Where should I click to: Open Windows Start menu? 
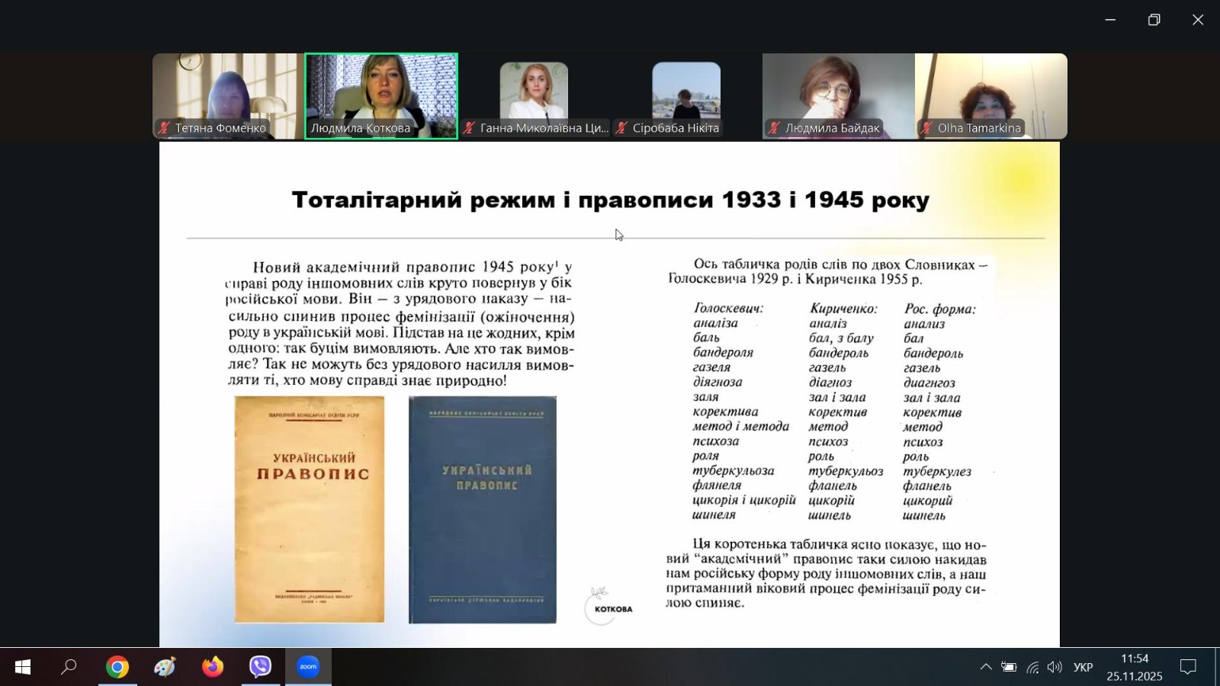point(22,668)
